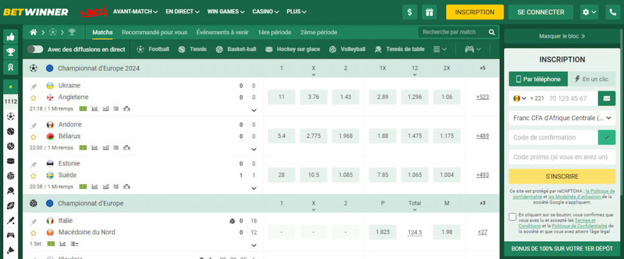Pin the Ukraine match with pushpin icon
The image size is (624, 259).
[x=34, y=86]
